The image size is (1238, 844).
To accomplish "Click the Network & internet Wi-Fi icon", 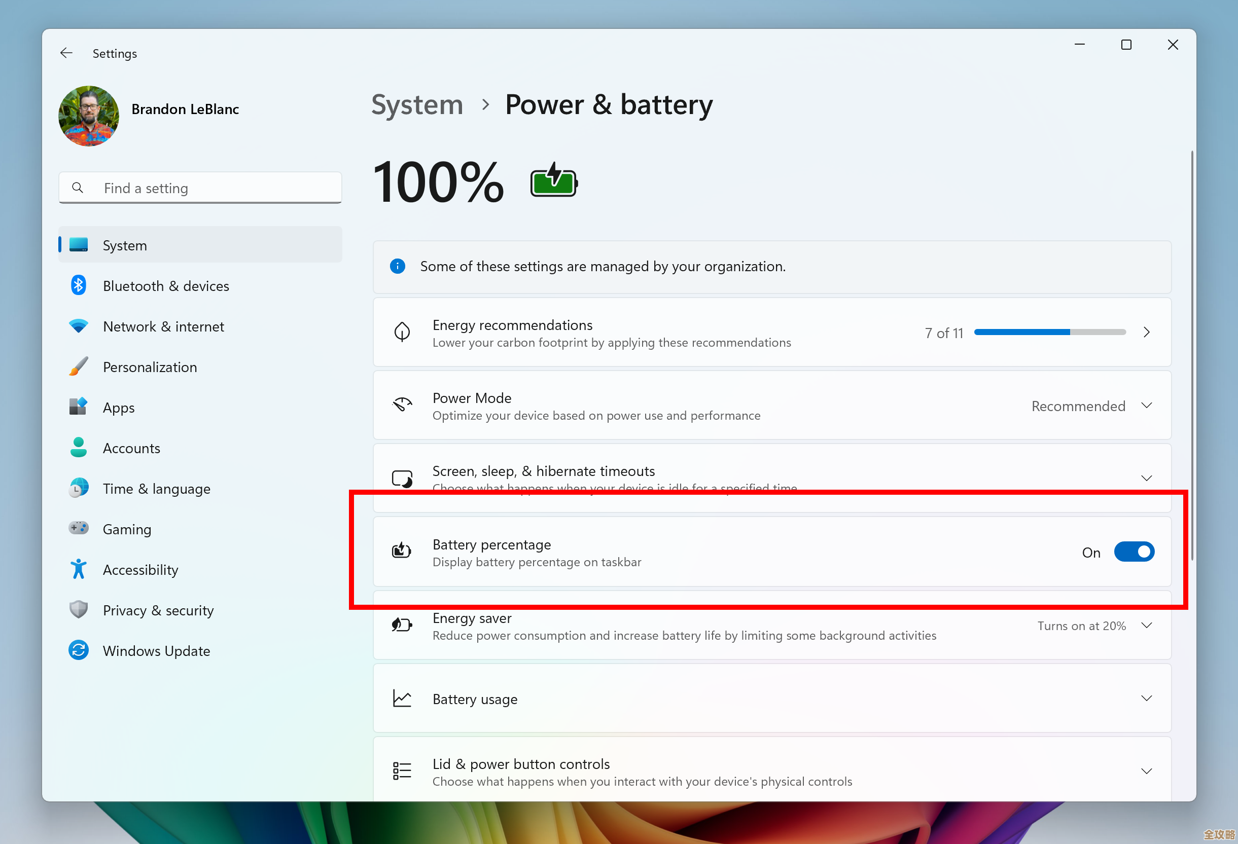I will pos(78,326).
